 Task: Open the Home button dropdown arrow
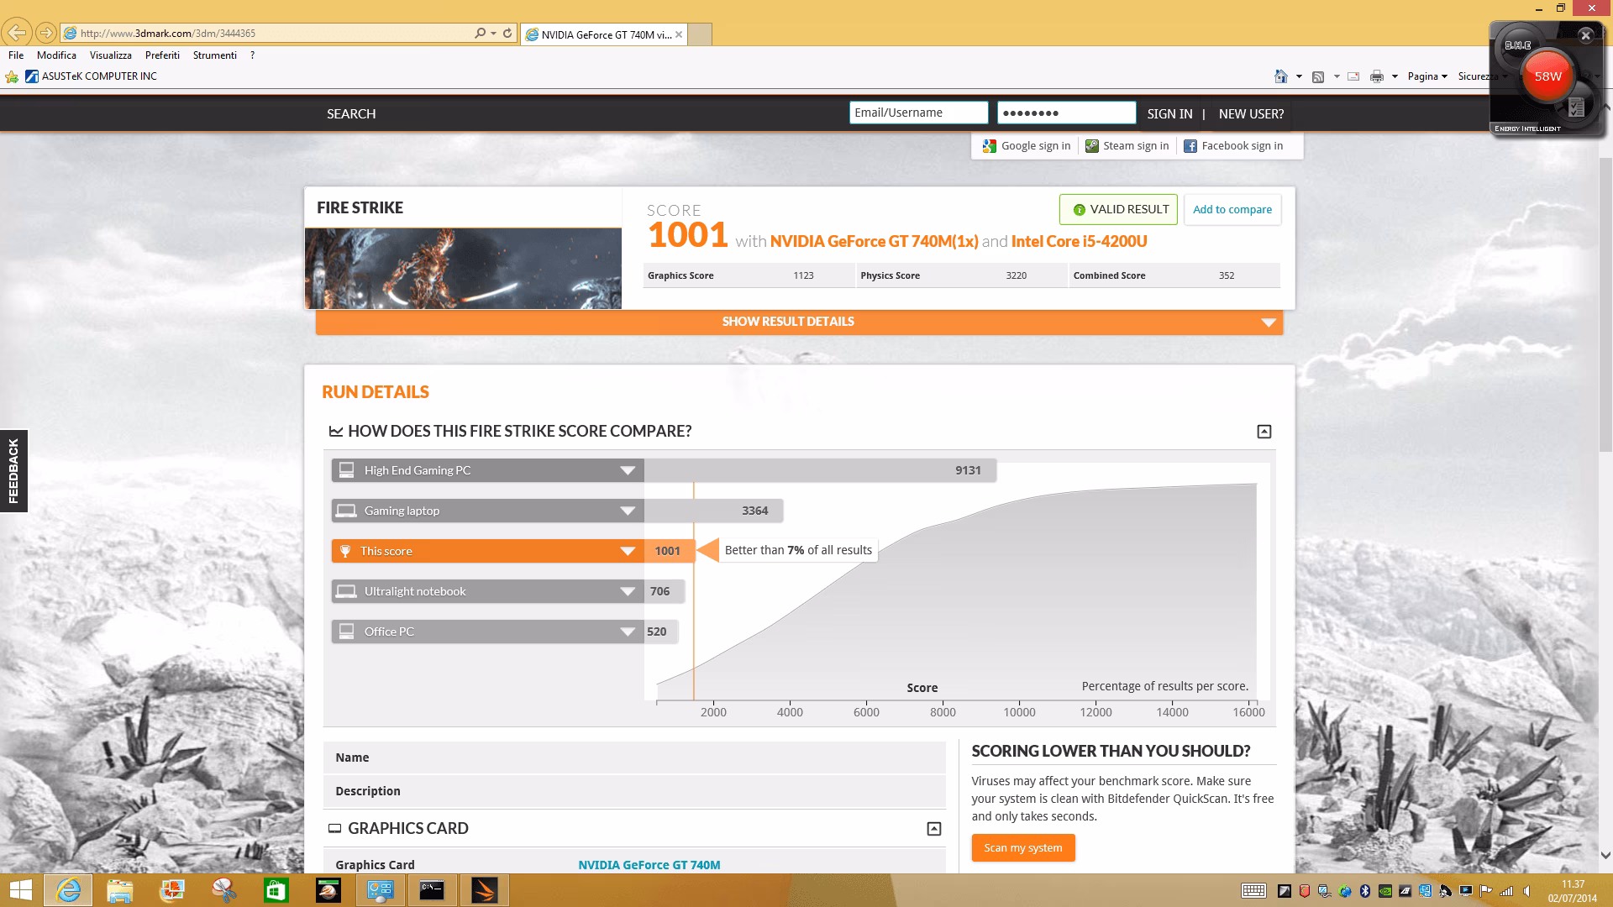coord(1299,76)
